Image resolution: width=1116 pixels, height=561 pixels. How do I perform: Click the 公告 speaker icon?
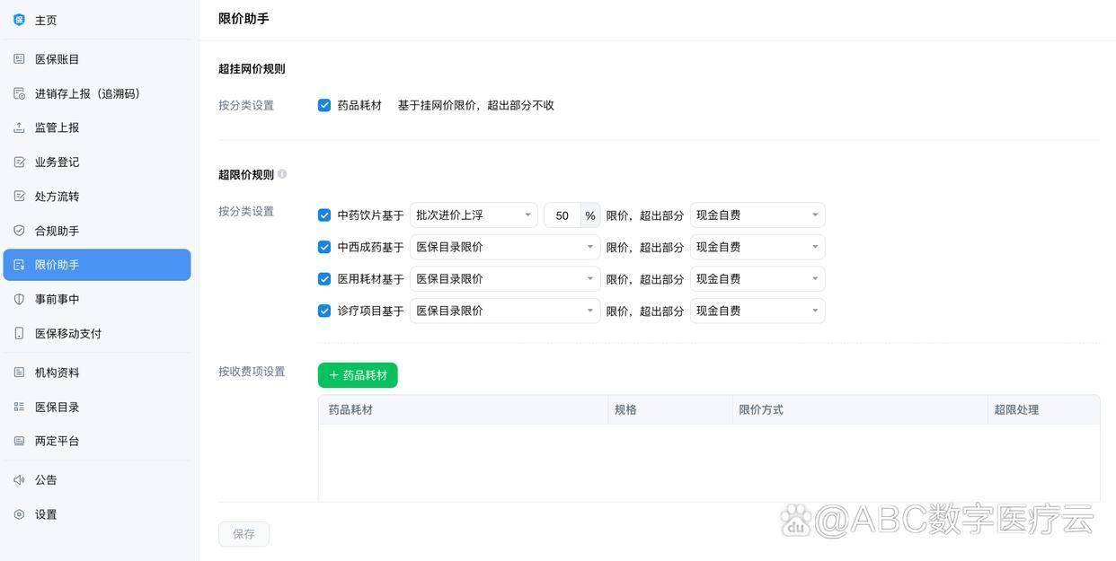coord(19,480)
